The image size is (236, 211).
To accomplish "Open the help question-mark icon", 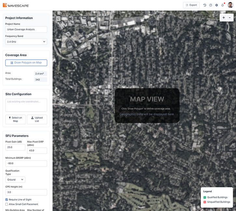I will [211, 5].
